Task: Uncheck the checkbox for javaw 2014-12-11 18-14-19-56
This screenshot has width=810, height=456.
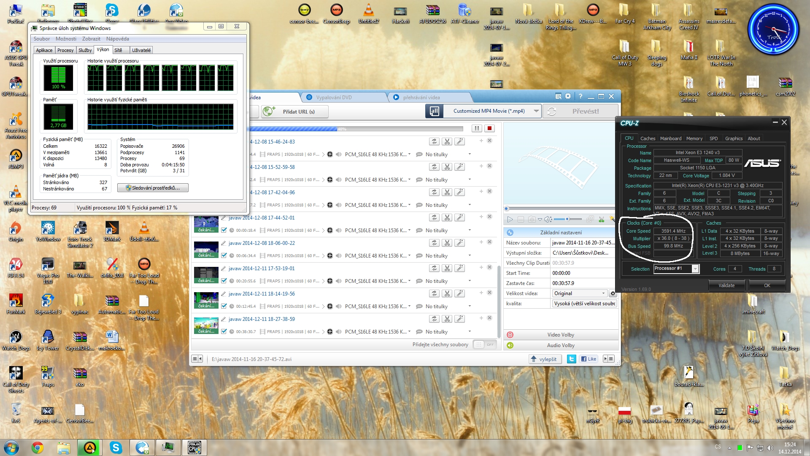Action: click(224, 306)
